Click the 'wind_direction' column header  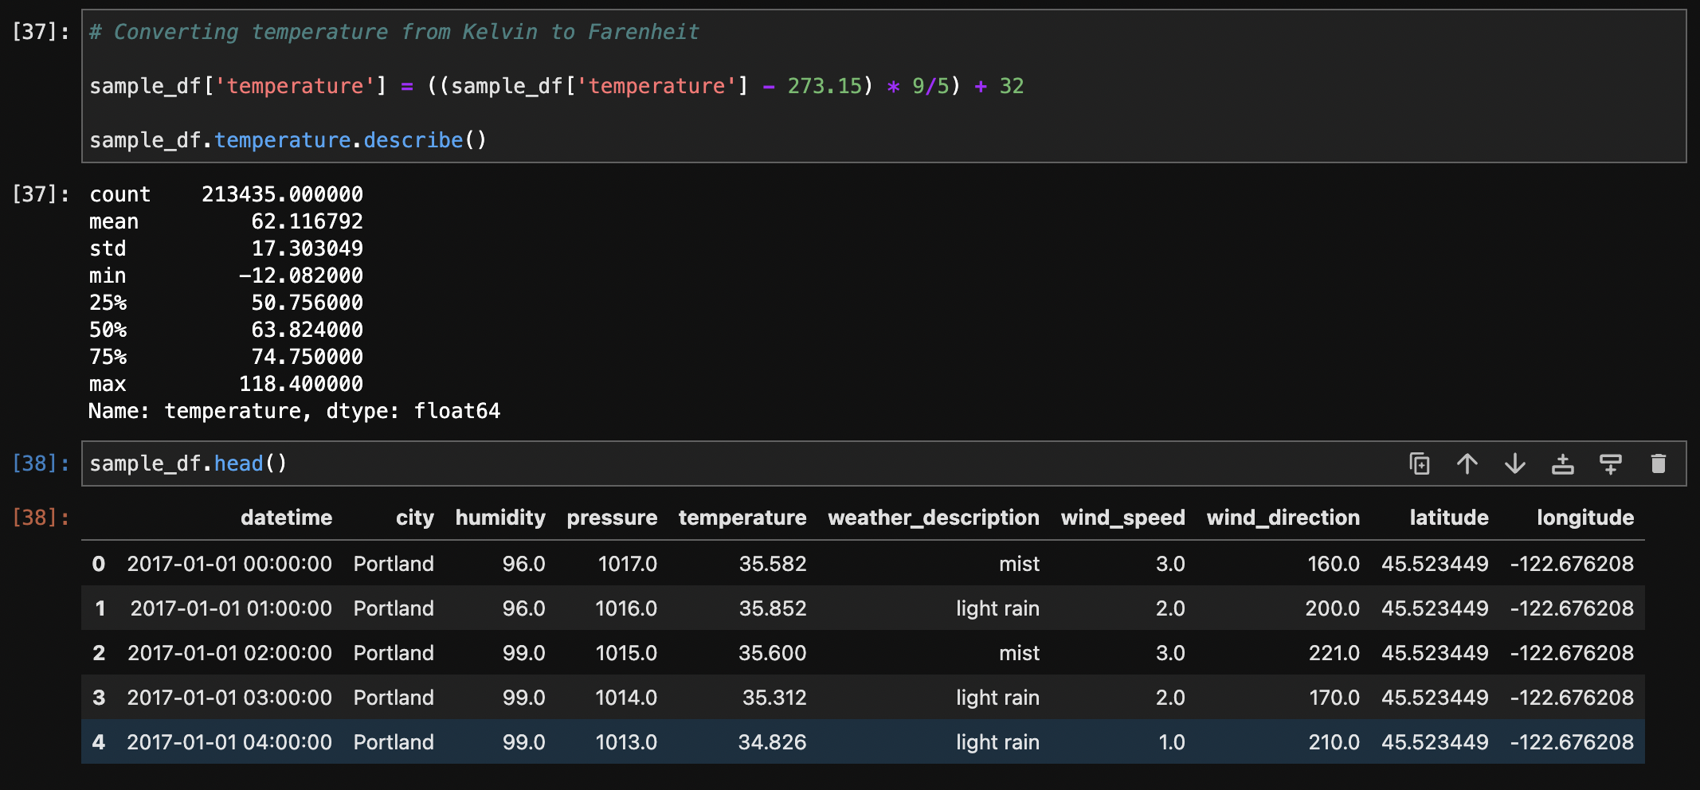point(1283,518)
